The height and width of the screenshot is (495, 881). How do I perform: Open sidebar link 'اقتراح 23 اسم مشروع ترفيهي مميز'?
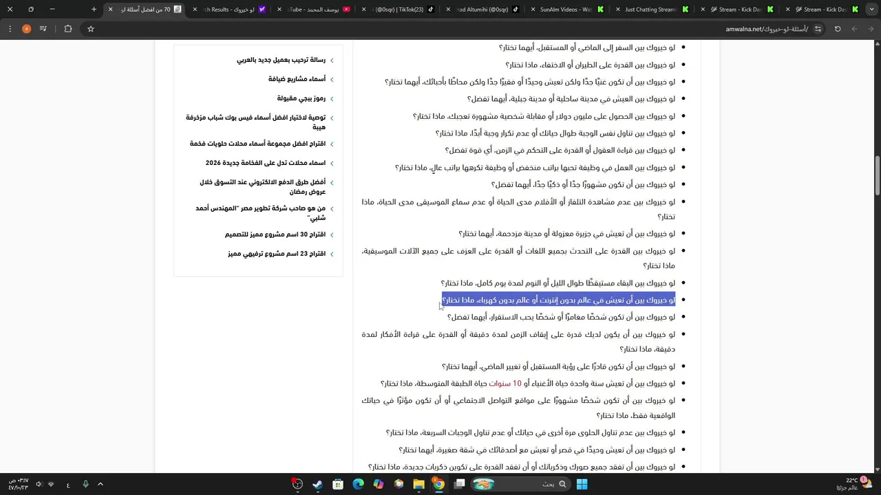(277, 254)
